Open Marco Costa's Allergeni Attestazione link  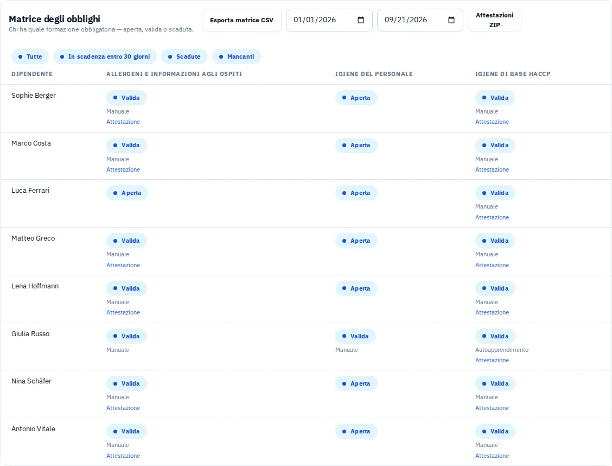click(x=123, y=169)
